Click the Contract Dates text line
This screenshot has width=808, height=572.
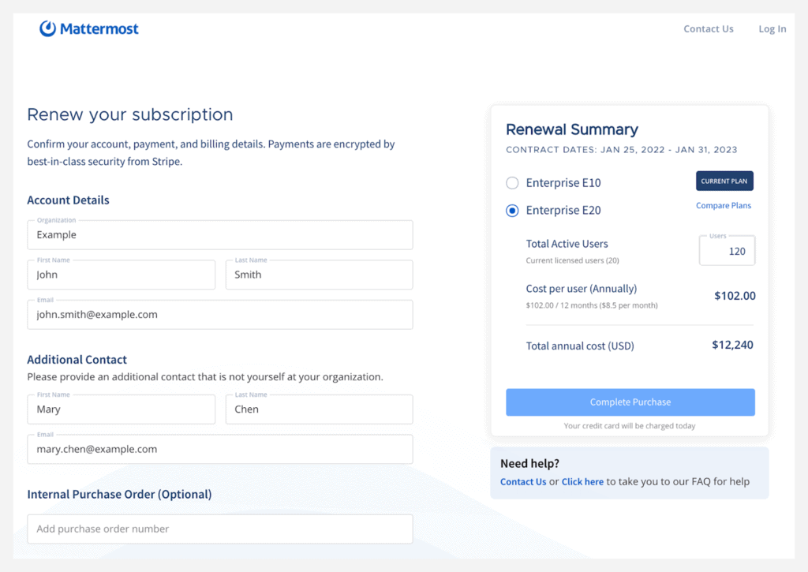click(x=622, y=150)
